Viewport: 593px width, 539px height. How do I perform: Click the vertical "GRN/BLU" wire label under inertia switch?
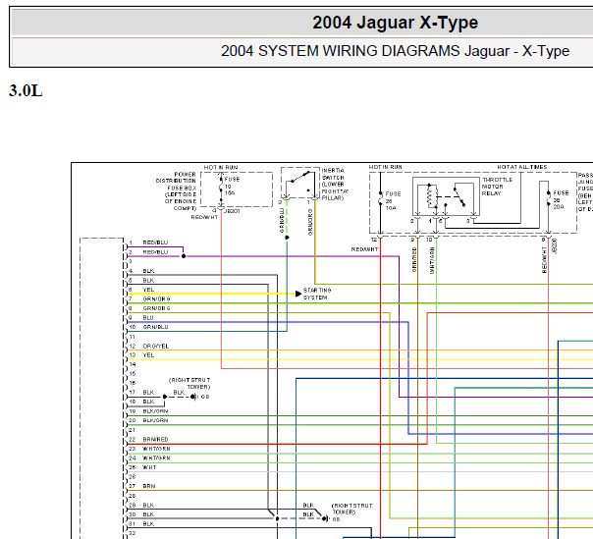[282, 220]
